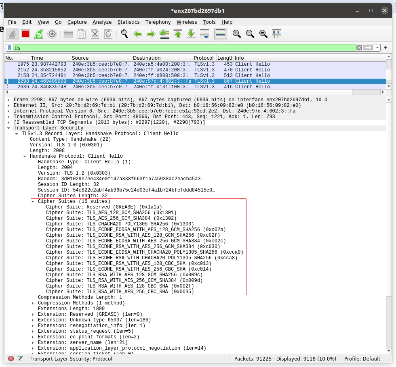This screenshot has width=396, height=367.
Task: Open capture file comment editor icon
Action: [20, 359]
